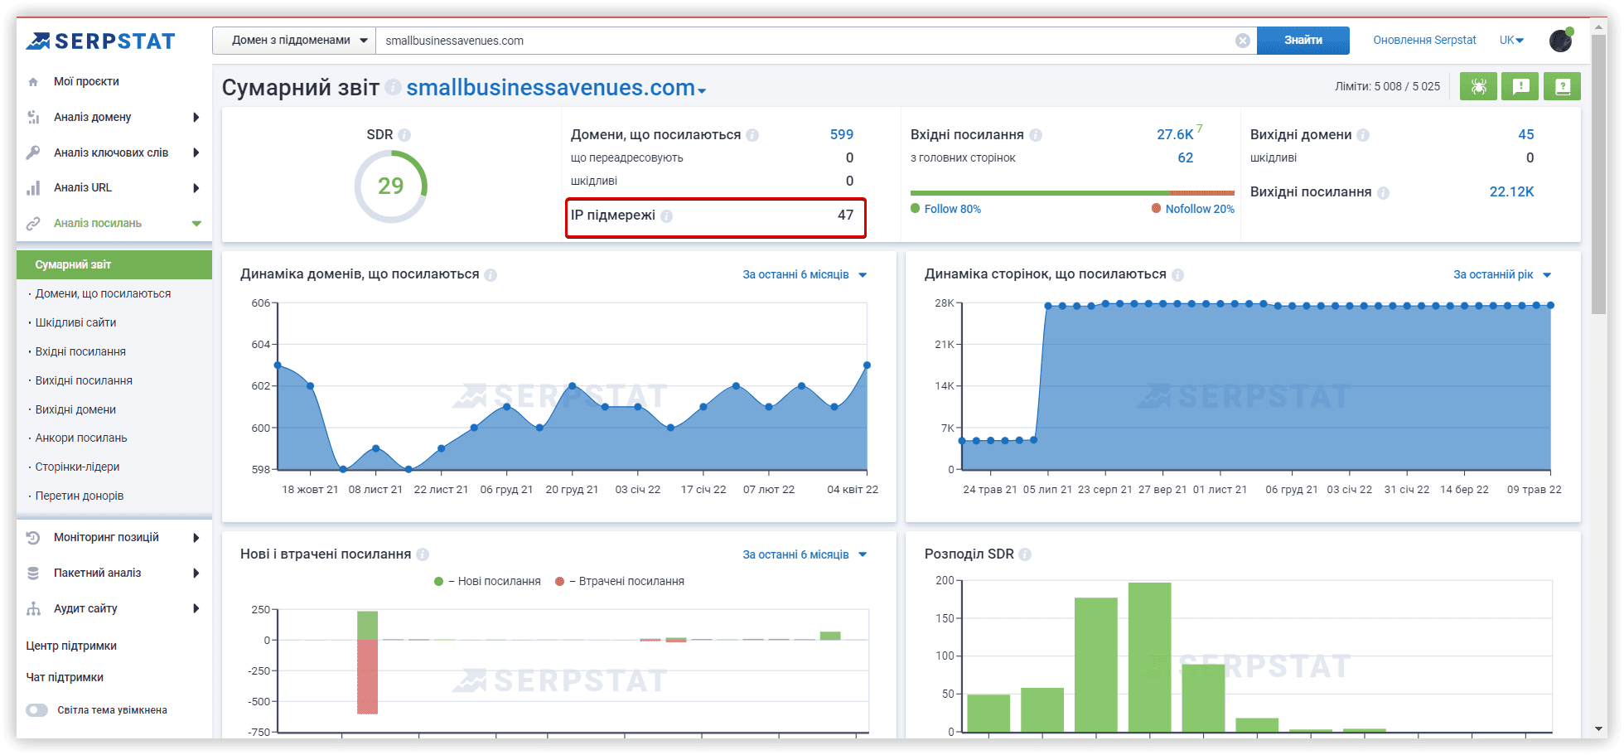Show info tooltip for Вхідні посилання
Screen dimensions: 1624x755
pyautogui.click(x=1036, y=135)
